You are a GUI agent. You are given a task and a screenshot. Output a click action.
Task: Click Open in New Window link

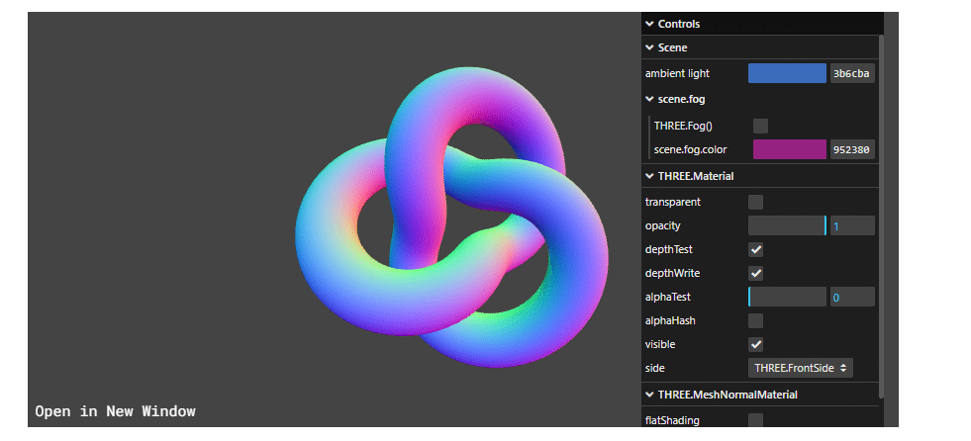click(115, 411)
